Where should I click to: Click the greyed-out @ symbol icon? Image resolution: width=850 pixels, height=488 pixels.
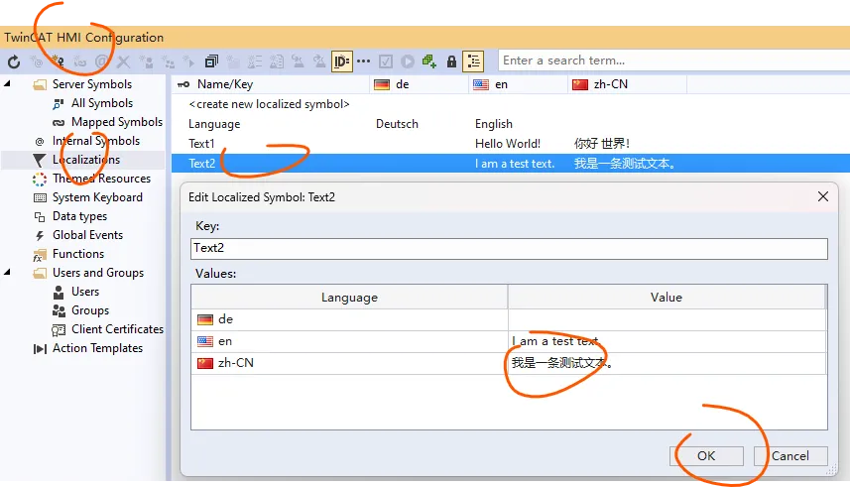pyautogui.click(x=101, y=61)
